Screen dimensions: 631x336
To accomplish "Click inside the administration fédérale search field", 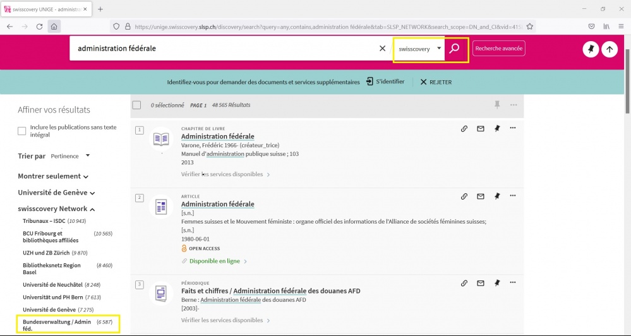I will 221,49.
